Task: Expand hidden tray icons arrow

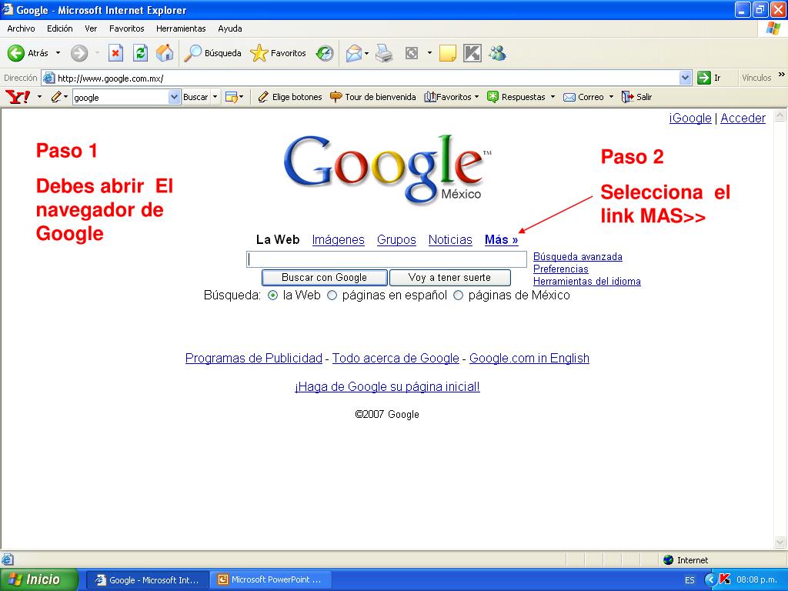Action: [710, 579]
